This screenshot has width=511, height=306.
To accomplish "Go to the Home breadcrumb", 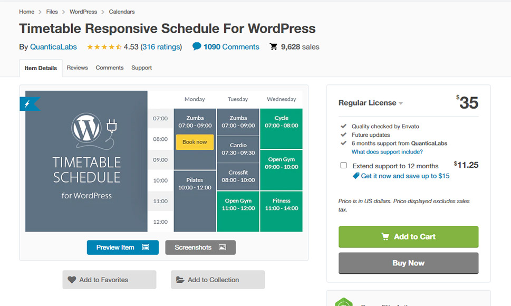I will (x=27, y=12).
